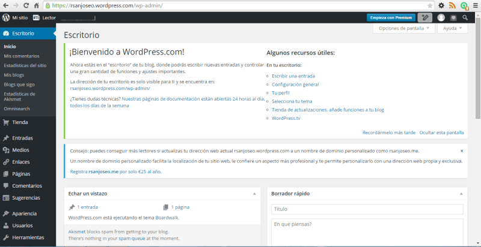The width and height of the screenshot is (481, 247).
Task: Click the Akismet link
Action: (77, 232)
